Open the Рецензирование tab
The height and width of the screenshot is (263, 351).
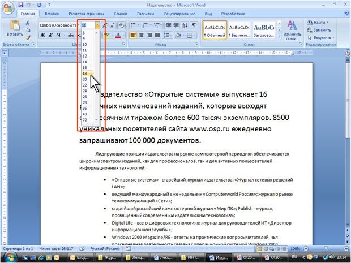coord(179,14)
